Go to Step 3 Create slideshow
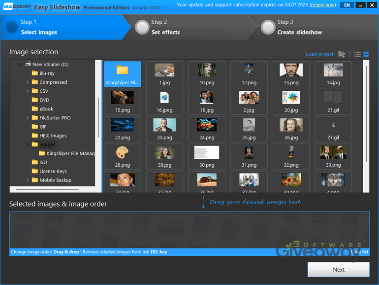Viewport: 379px width, 285px height. click(314, 27)
